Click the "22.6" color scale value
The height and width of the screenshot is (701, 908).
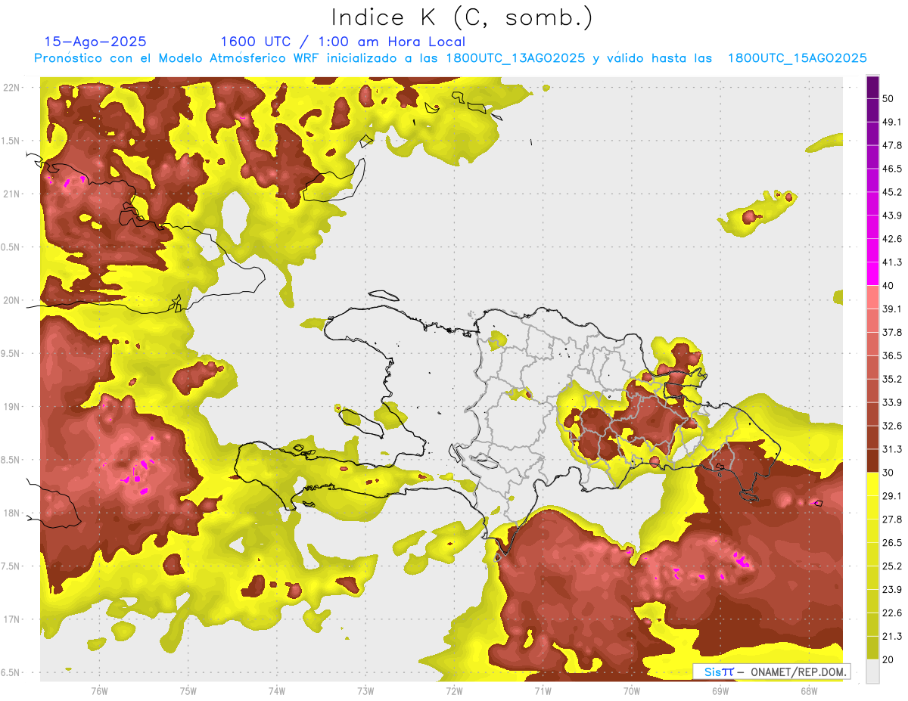(892, 613)
